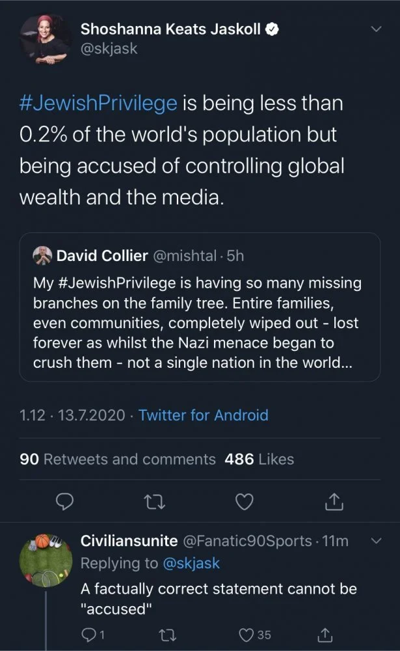Image resolution: width=400 pixels, height=651 pixels.
Task: Open Civiliansunite's profile avatar
Action: (x=46, y=561)
